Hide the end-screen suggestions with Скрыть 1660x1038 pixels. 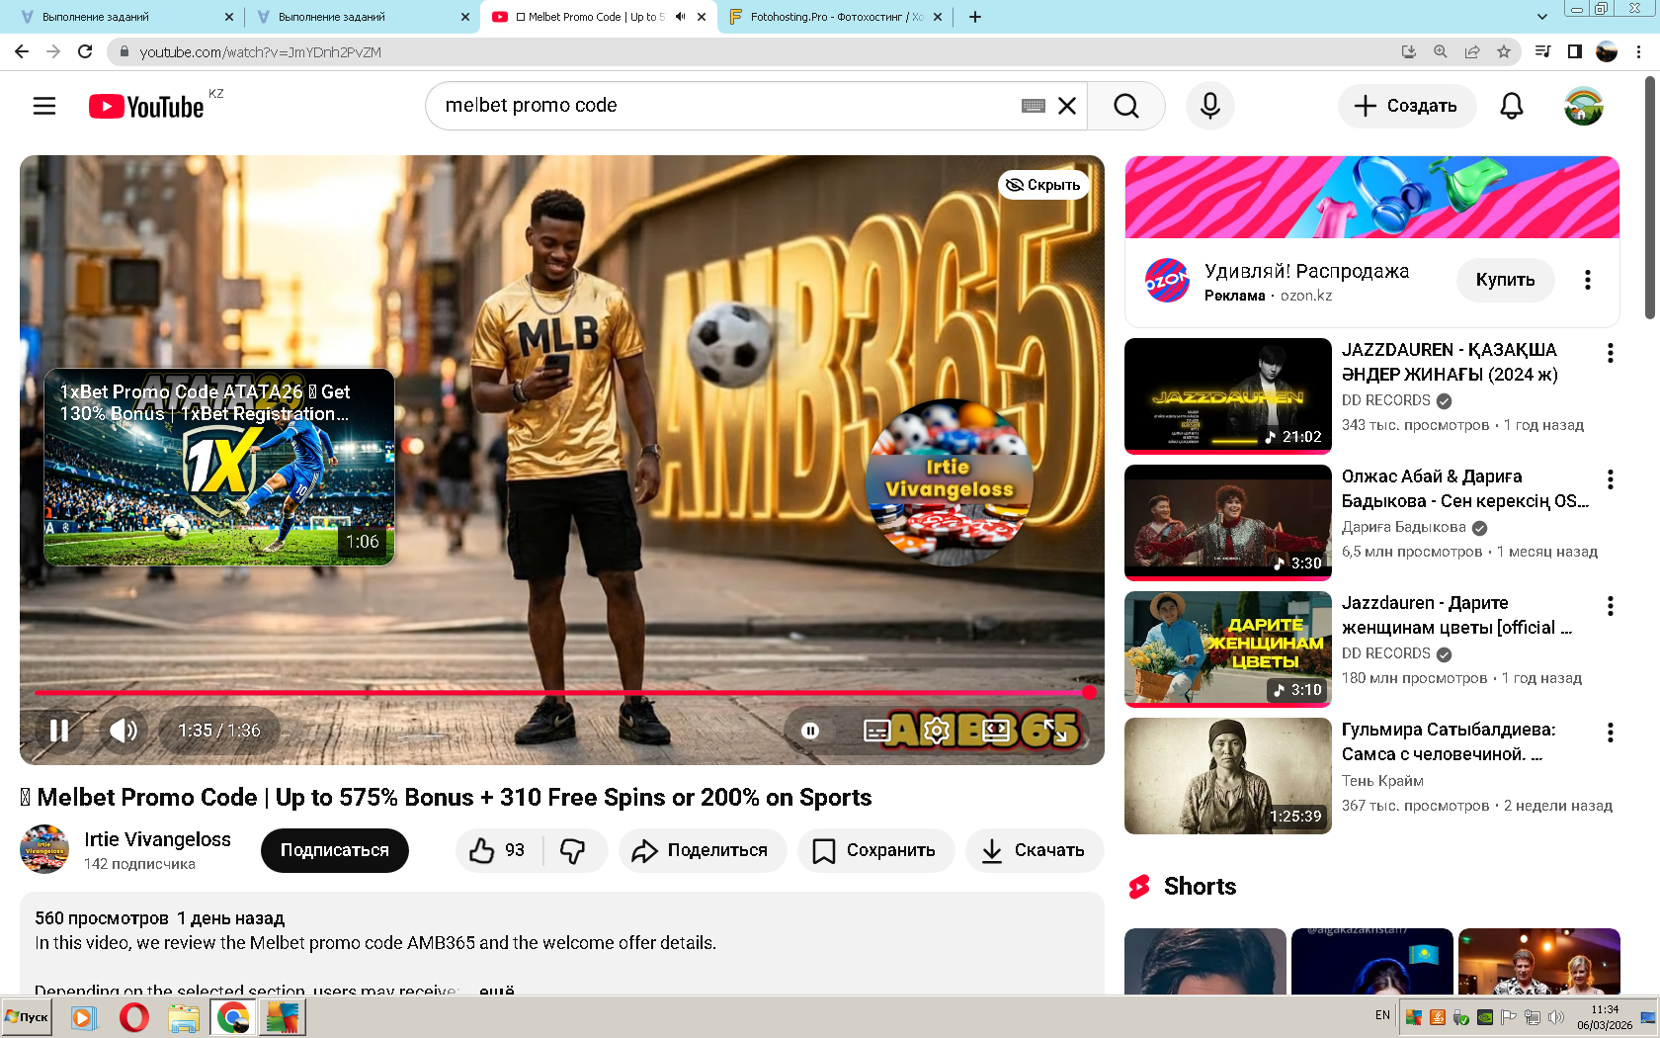click(1043, 185)
